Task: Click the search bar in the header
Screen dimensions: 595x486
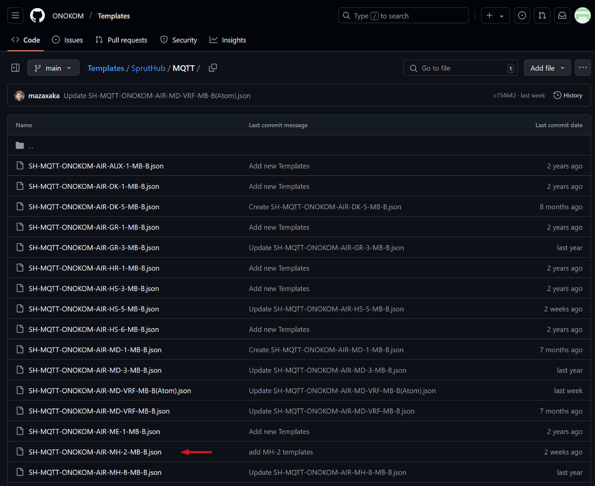Action: (x=403, y=15)
